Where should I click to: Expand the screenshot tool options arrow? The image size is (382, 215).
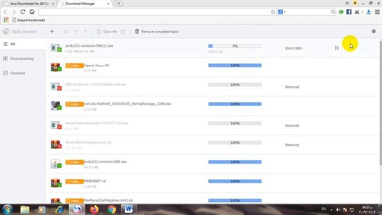(362, 12)
